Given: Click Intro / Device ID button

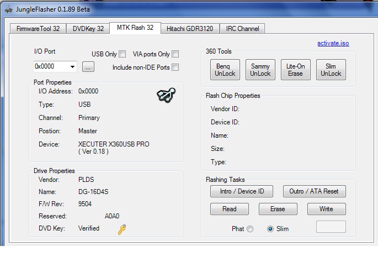Looking at the screenshot, I should [242, 191].
